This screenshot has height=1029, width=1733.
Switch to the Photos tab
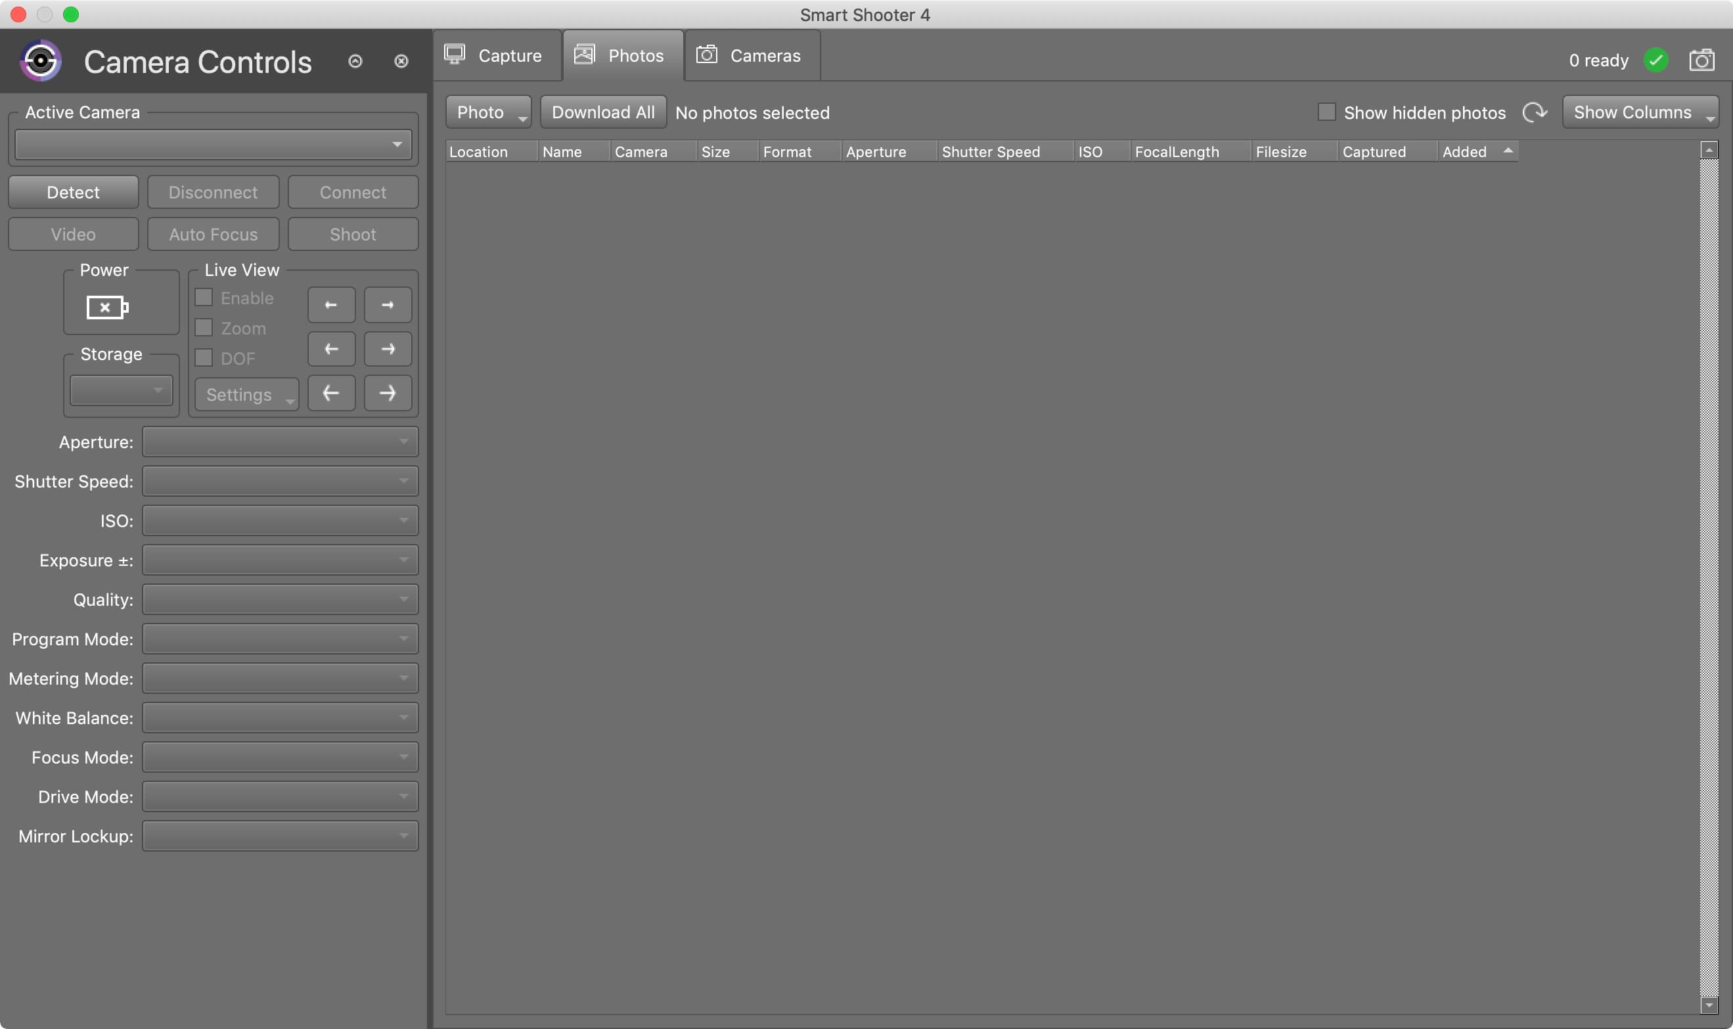[x=623, y=55]
